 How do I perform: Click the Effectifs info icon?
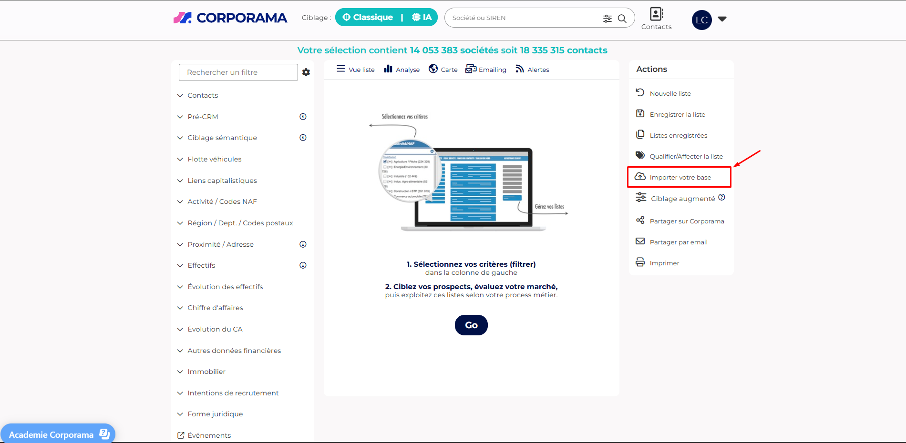[303, 265]
